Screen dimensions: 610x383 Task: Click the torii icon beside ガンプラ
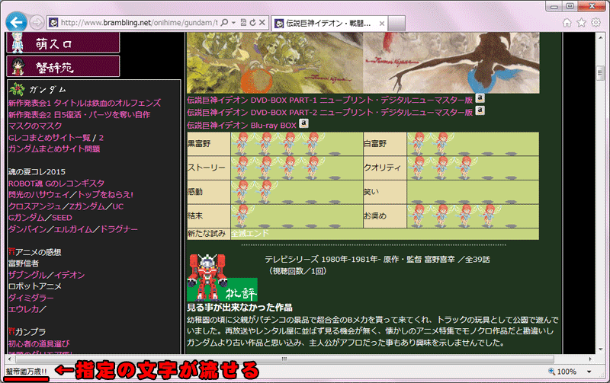(x=11, y=331)
